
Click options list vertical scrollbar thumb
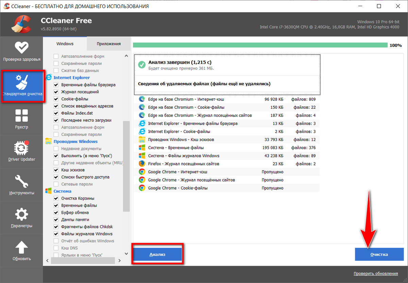tap(126, 166)
